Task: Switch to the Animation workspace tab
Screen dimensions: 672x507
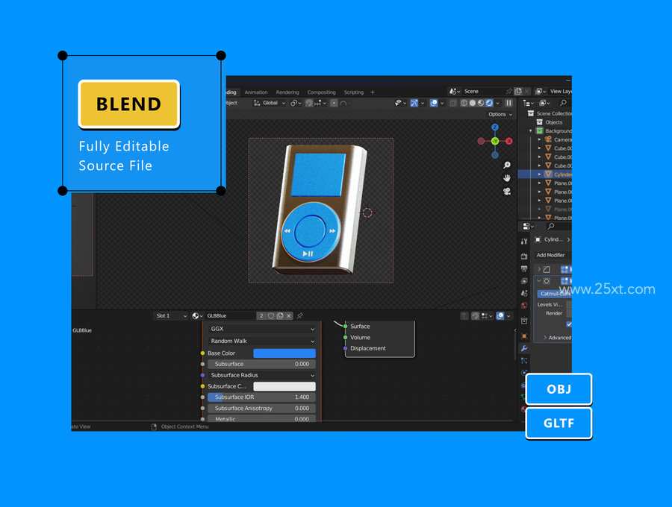Action: coord(256,92)
